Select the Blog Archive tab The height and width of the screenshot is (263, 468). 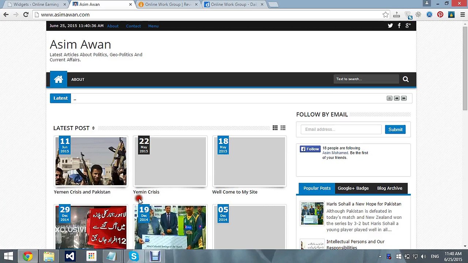coord(389,188)
